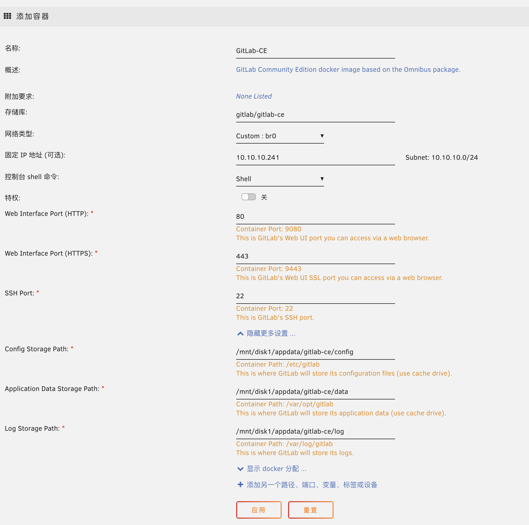Click the Config Storage Path field
Image resolution: width=529 pixels, height=525 pixels.
315,352
